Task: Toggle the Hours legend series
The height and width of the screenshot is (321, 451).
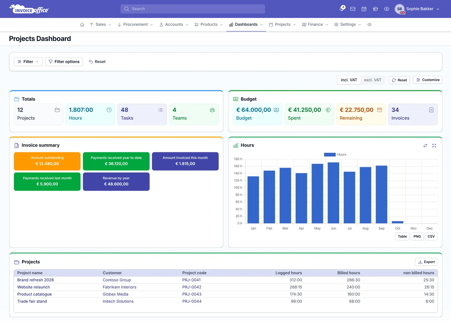Action: point(335,155)
